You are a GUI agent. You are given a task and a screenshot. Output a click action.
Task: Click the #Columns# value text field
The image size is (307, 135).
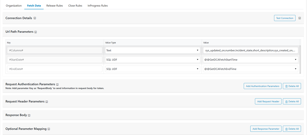pos(250,50)
